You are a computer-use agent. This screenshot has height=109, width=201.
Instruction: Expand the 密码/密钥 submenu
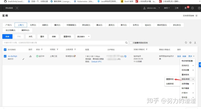188,79
